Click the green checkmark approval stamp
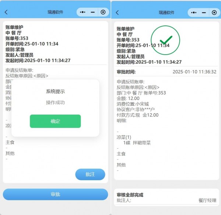 pos(165,39)
